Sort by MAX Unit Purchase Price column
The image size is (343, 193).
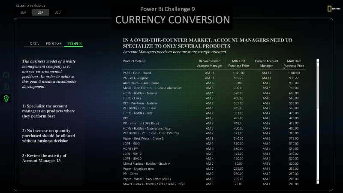click(x=294, y=63)
